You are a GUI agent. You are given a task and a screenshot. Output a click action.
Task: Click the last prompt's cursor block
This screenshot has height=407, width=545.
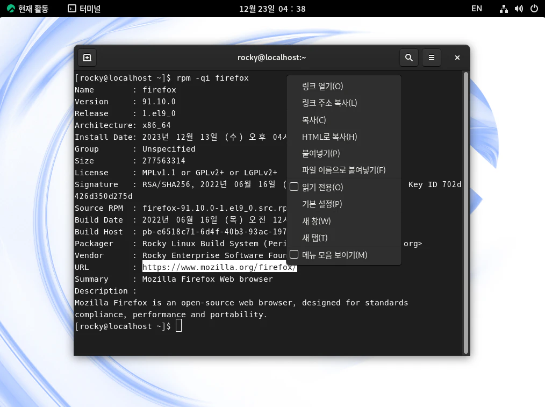[178, 326]
